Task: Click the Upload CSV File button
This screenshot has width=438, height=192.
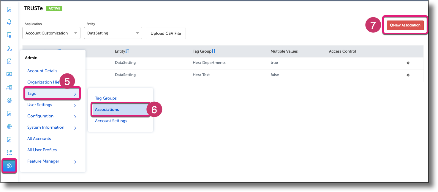Action: point(165,33)
